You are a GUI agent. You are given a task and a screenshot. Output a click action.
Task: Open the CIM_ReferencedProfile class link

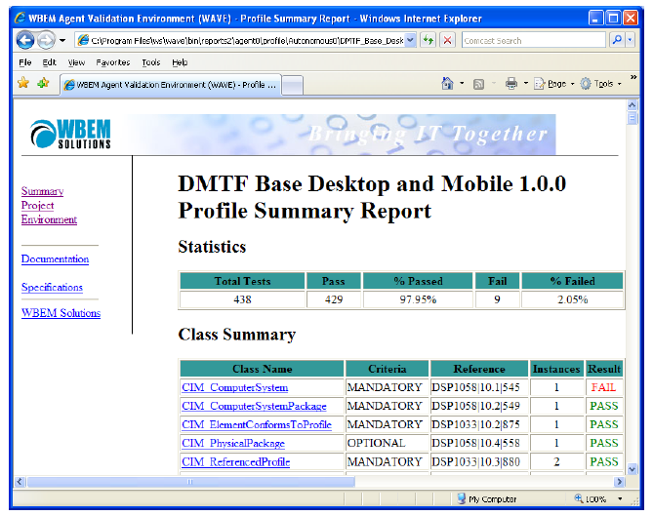click(235, 462)
